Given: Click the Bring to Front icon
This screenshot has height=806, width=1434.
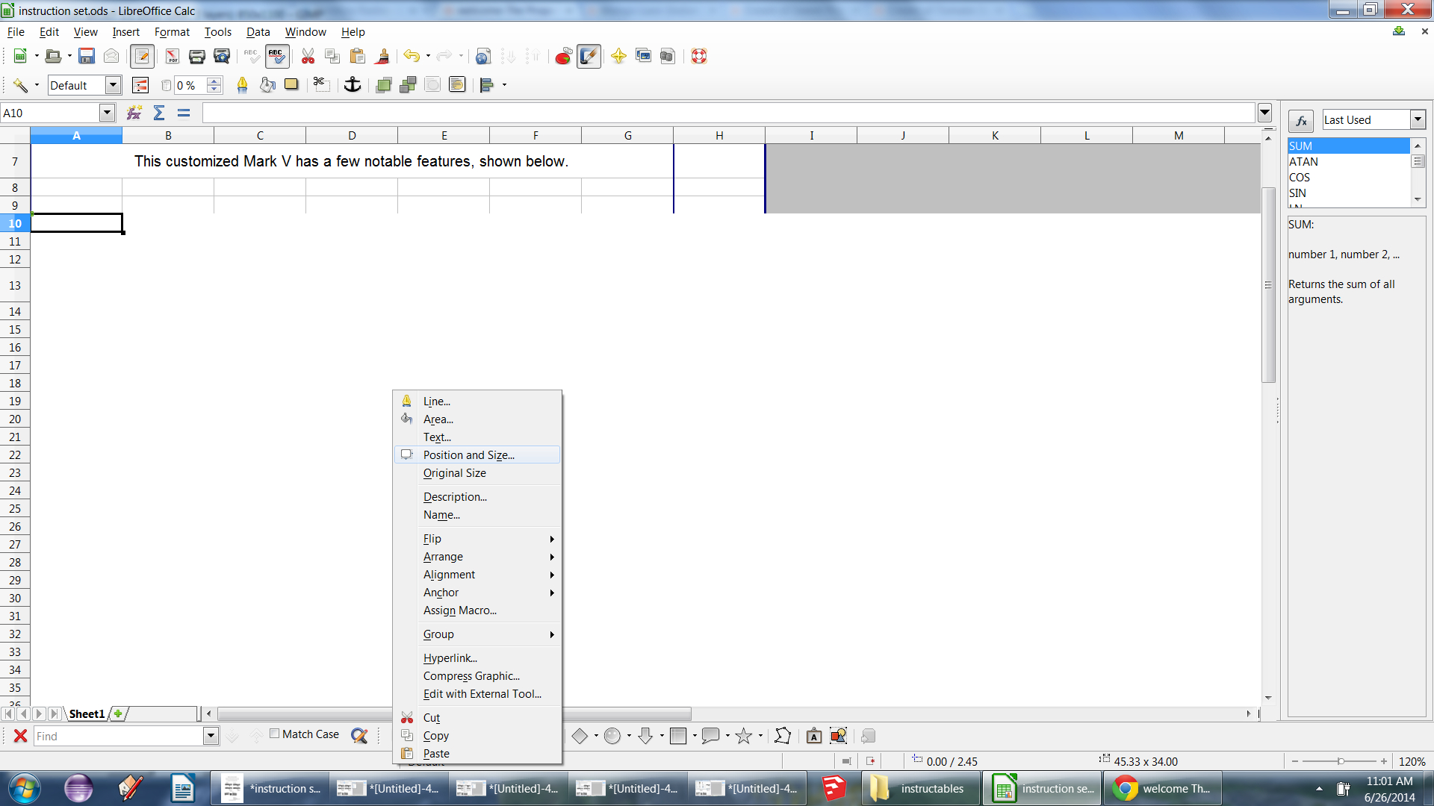Looking at the screenshot, I should (384, 85).
